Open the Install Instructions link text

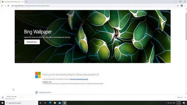(45, 92)
